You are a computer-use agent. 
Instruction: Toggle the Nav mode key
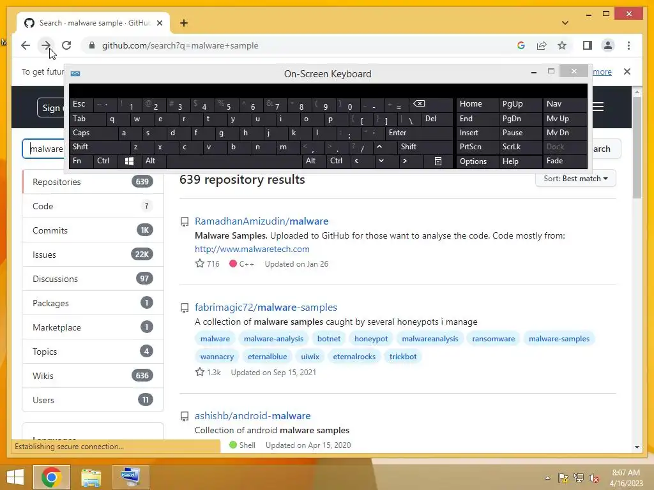pyautogui.click(x=565, y=104)
